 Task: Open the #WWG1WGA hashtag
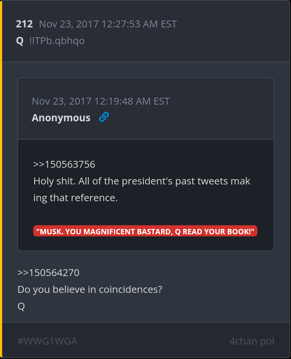click(47, 341)
